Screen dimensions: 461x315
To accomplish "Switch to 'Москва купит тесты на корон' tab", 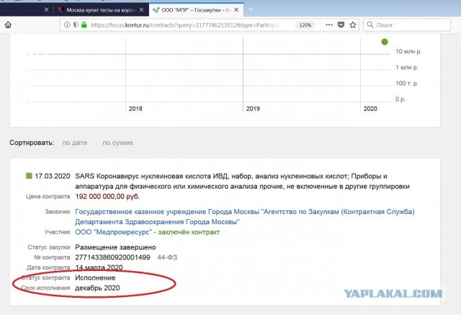I will 101,10.
